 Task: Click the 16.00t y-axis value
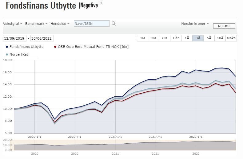pos(8,72)
